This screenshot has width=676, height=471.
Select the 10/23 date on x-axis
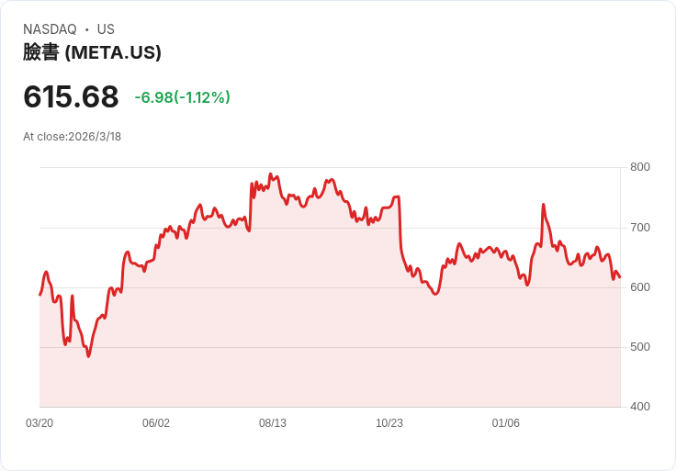tap(389, 423)
